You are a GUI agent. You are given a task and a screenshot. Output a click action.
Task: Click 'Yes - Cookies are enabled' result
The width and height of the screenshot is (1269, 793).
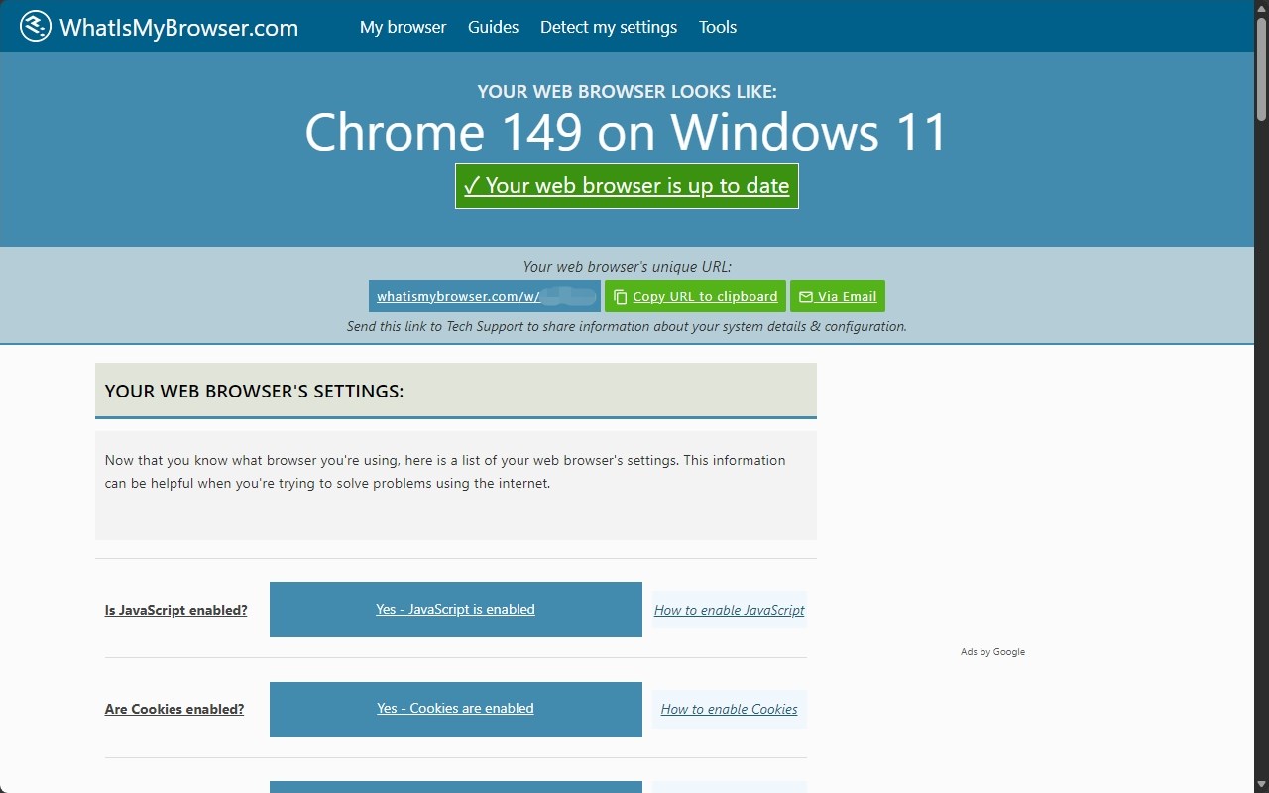coord(456,709)
